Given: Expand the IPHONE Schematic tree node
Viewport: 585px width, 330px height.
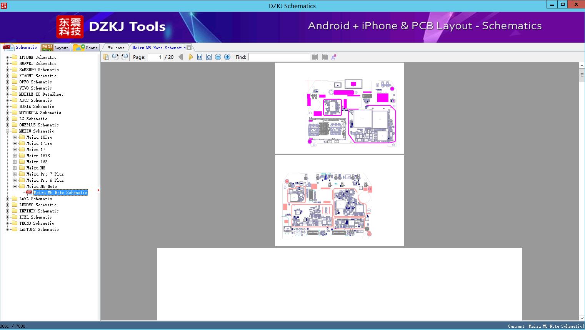Looking at the screenshot, I should tap(7, 57).
